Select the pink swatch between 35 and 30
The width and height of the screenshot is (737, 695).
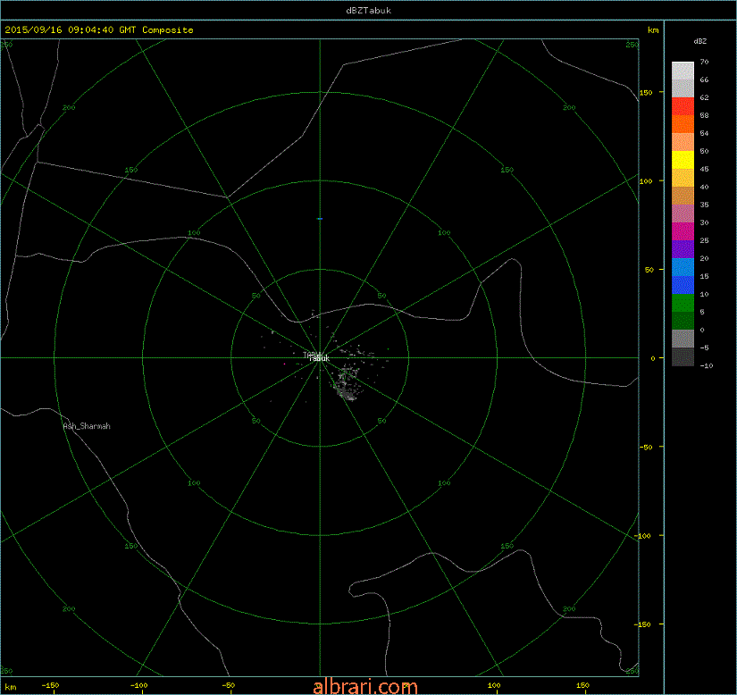[683, 214]
